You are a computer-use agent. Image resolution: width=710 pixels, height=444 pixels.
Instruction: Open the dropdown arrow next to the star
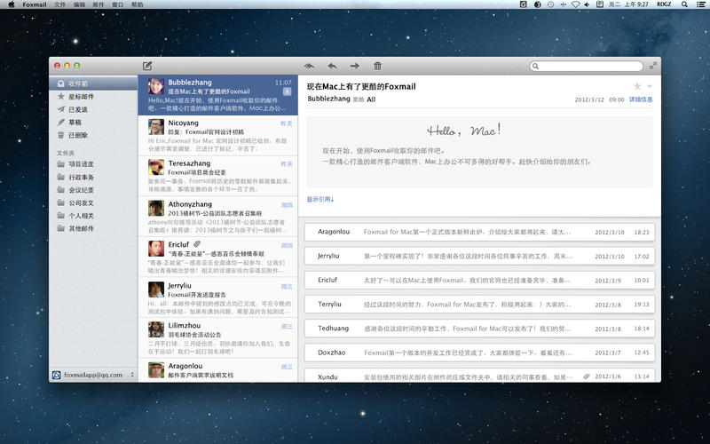650,86
